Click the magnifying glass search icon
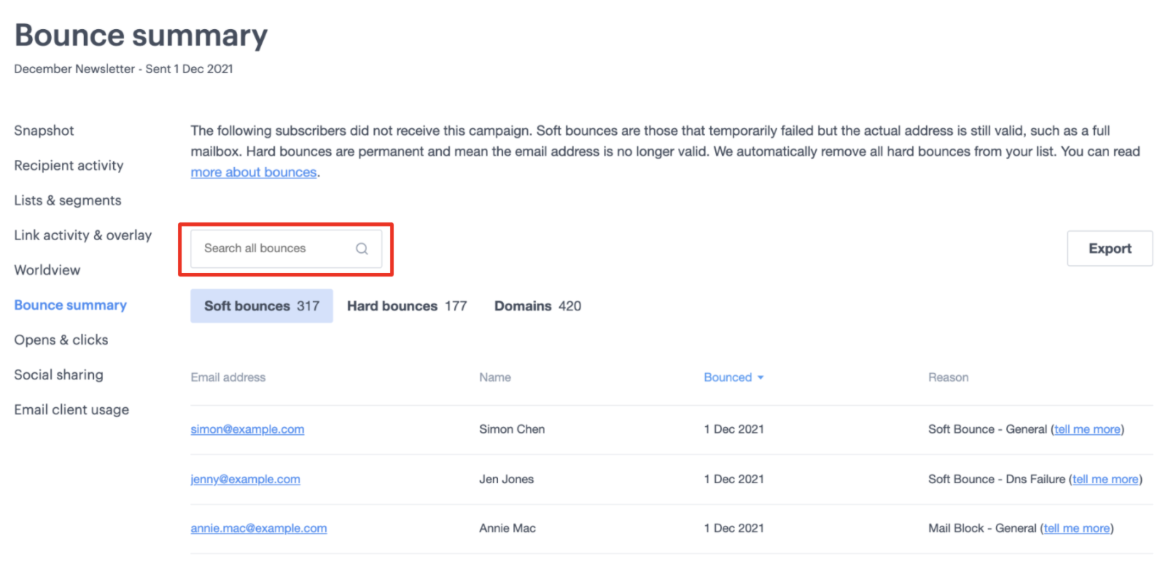 pos(361,249)
